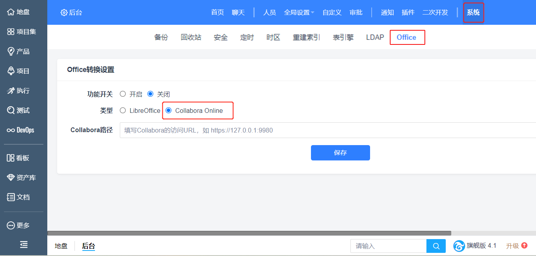Select the LibreOffice type radio button

[123, 111]
